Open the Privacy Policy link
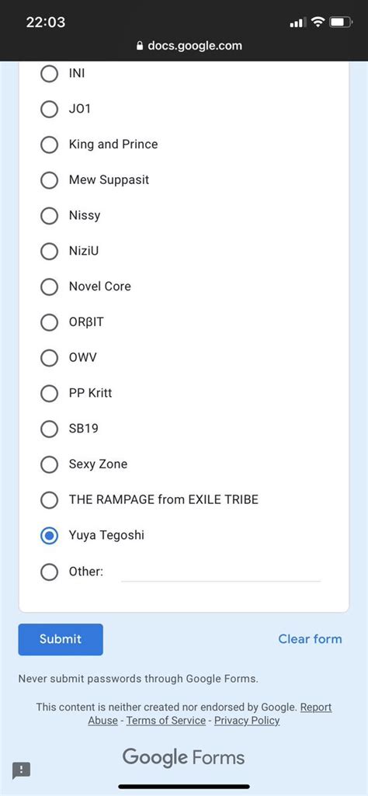Screen dimensions: 368x796 (x=247, y=721)
